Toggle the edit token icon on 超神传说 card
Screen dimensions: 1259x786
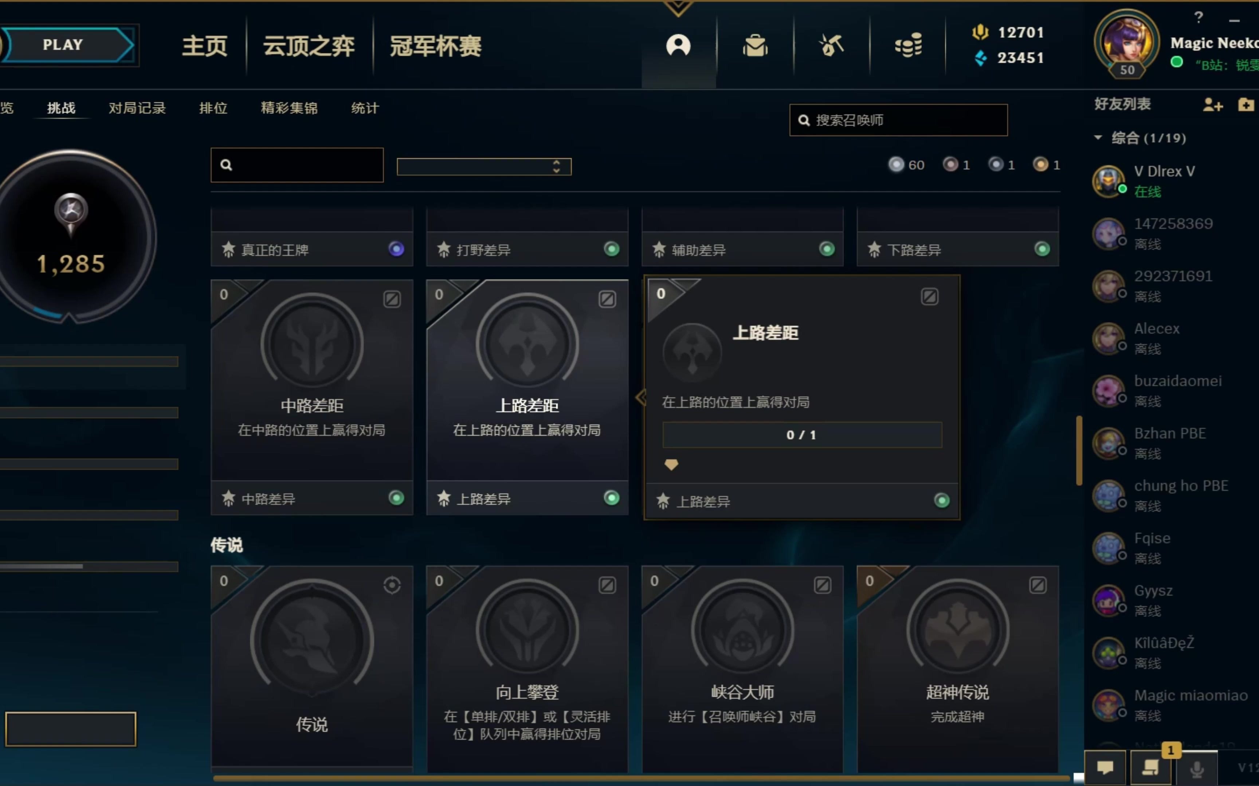(1038, 585)
